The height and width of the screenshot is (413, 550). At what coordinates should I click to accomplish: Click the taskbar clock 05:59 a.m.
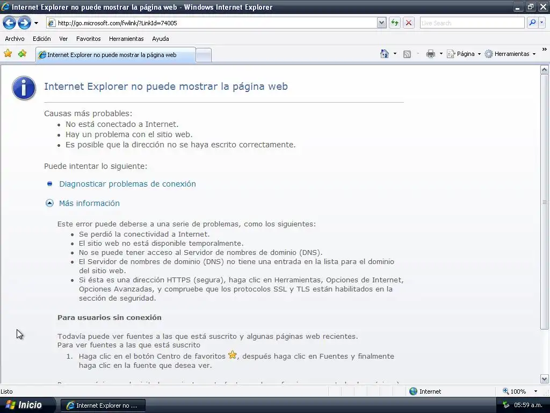(x=528, y=405)
